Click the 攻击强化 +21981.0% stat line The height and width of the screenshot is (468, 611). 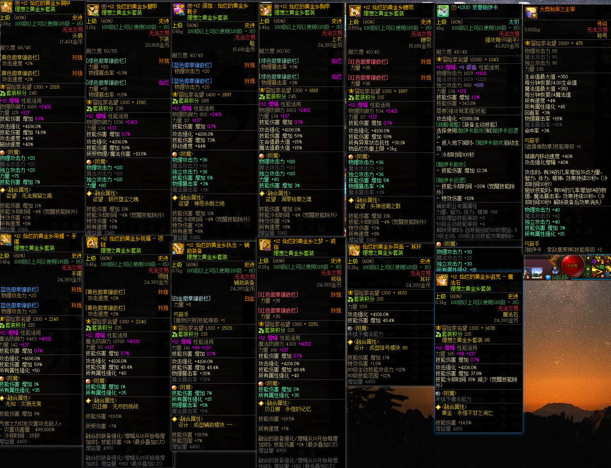coord(457,119)
